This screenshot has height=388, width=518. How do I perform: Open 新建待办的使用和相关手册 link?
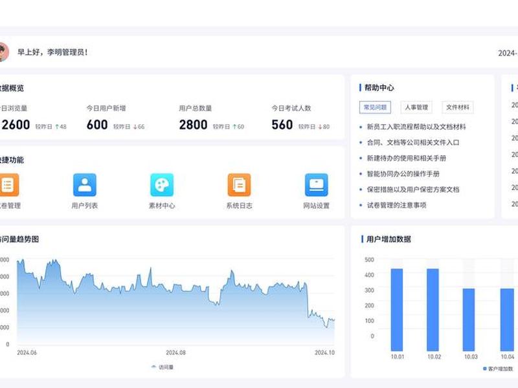pyautogui.click(x=407, y=158)
